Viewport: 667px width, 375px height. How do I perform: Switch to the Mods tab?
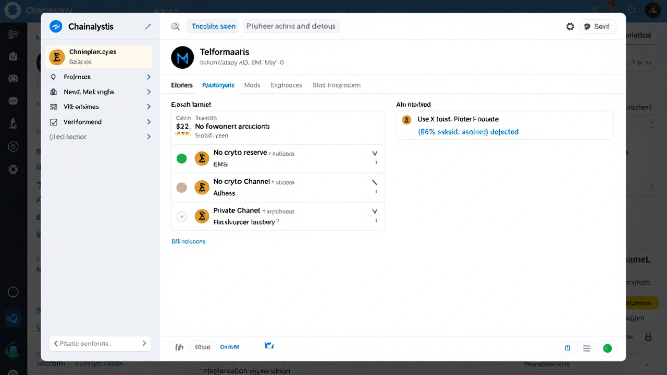(252, 85)
